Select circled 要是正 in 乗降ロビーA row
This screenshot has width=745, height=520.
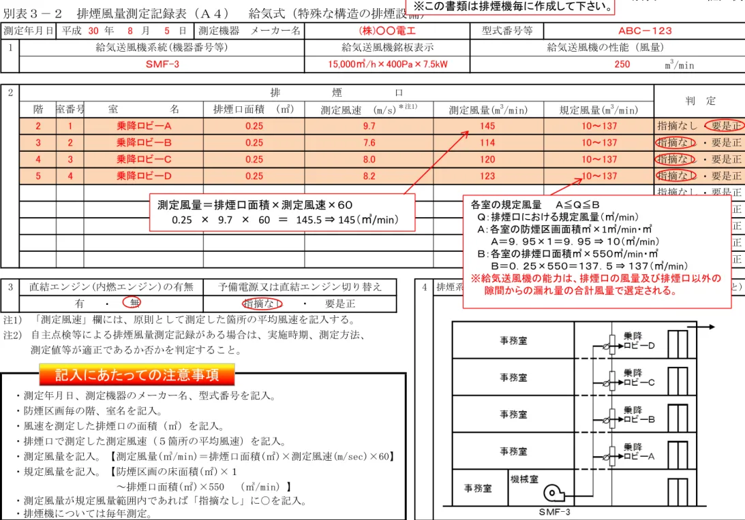tap(725, 126)
